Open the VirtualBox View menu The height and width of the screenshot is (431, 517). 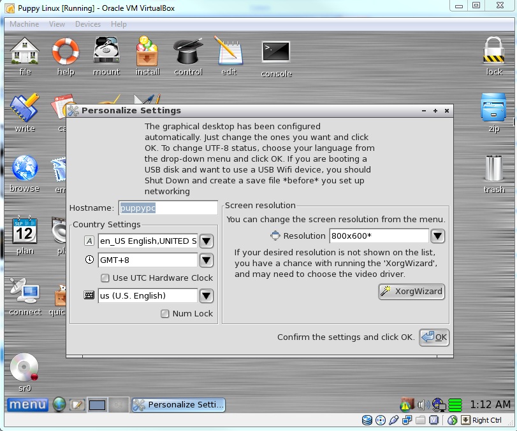point(57,24)
